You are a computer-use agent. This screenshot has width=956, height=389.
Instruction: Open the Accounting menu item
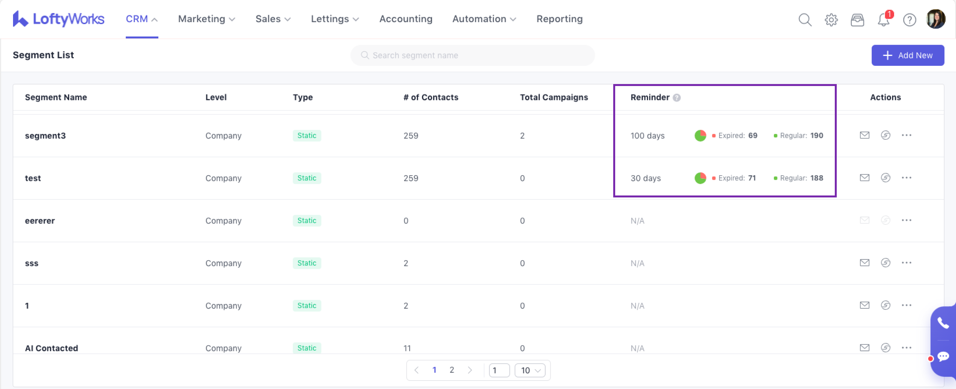point(406,19)
